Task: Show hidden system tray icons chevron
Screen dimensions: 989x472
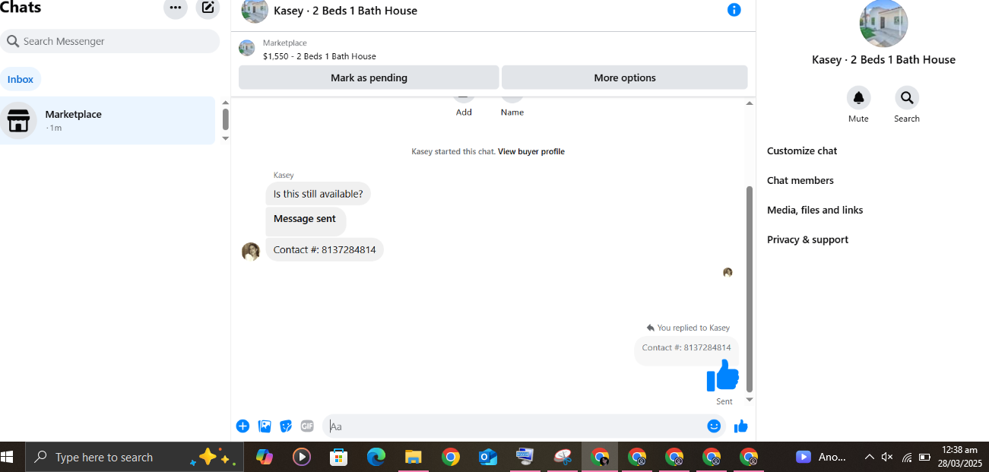Action: pos(869,457)
